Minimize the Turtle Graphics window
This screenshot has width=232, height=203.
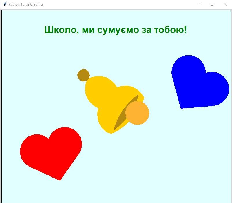(x=199, y=4)
